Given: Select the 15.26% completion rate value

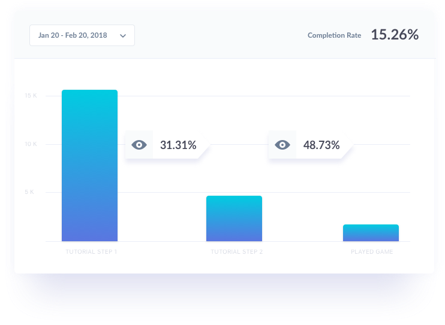Looking at the screenshot, I should [x=394, y=35].
